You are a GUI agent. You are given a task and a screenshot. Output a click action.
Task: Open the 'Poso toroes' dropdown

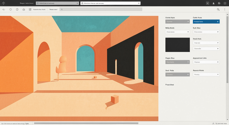click(x=177, y=32)
